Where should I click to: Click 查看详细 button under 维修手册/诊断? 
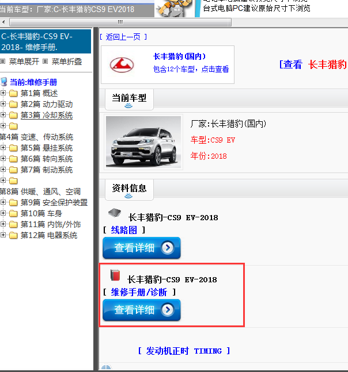click(x=142, y=310)
